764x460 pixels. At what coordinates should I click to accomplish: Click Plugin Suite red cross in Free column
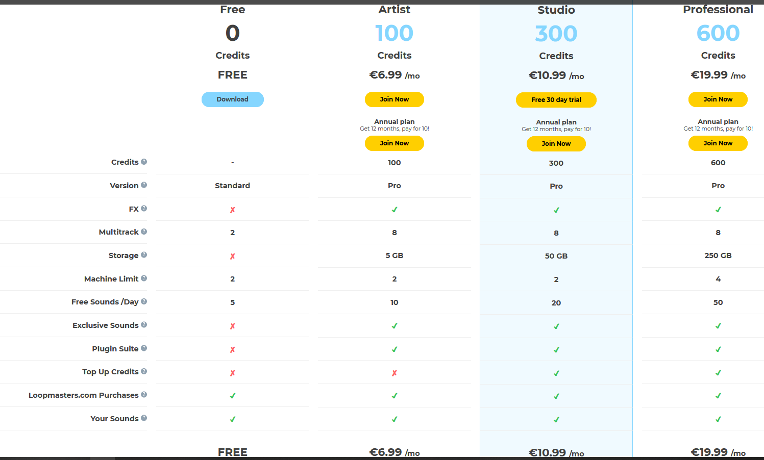(233, 349)
